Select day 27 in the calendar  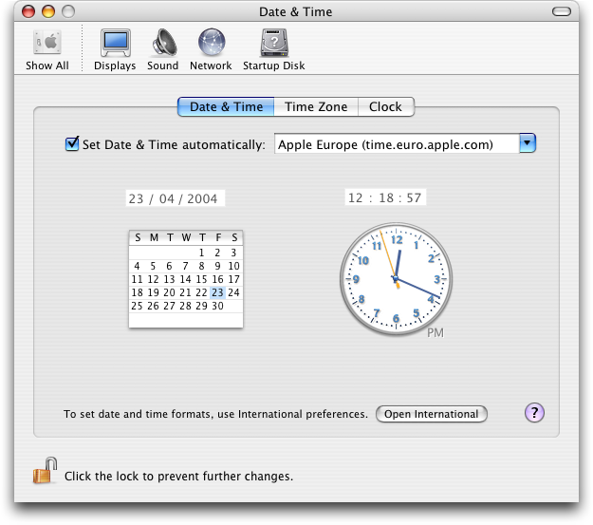[x=169, y=306]
